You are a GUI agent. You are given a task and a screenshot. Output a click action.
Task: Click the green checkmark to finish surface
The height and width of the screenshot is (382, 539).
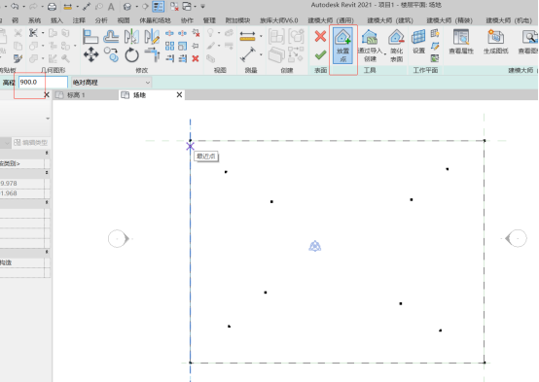320,54
